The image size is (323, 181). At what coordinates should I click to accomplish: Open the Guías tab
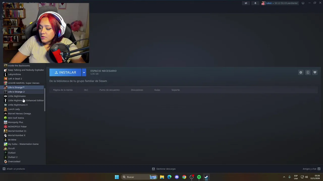pos(157,90)
